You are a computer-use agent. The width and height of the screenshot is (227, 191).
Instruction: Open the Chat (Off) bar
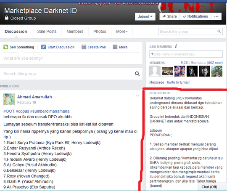click(212, 187)
